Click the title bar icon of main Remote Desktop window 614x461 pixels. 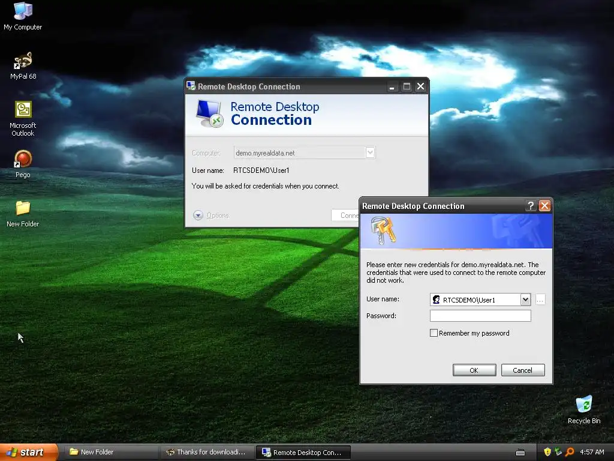click(191, 86)
